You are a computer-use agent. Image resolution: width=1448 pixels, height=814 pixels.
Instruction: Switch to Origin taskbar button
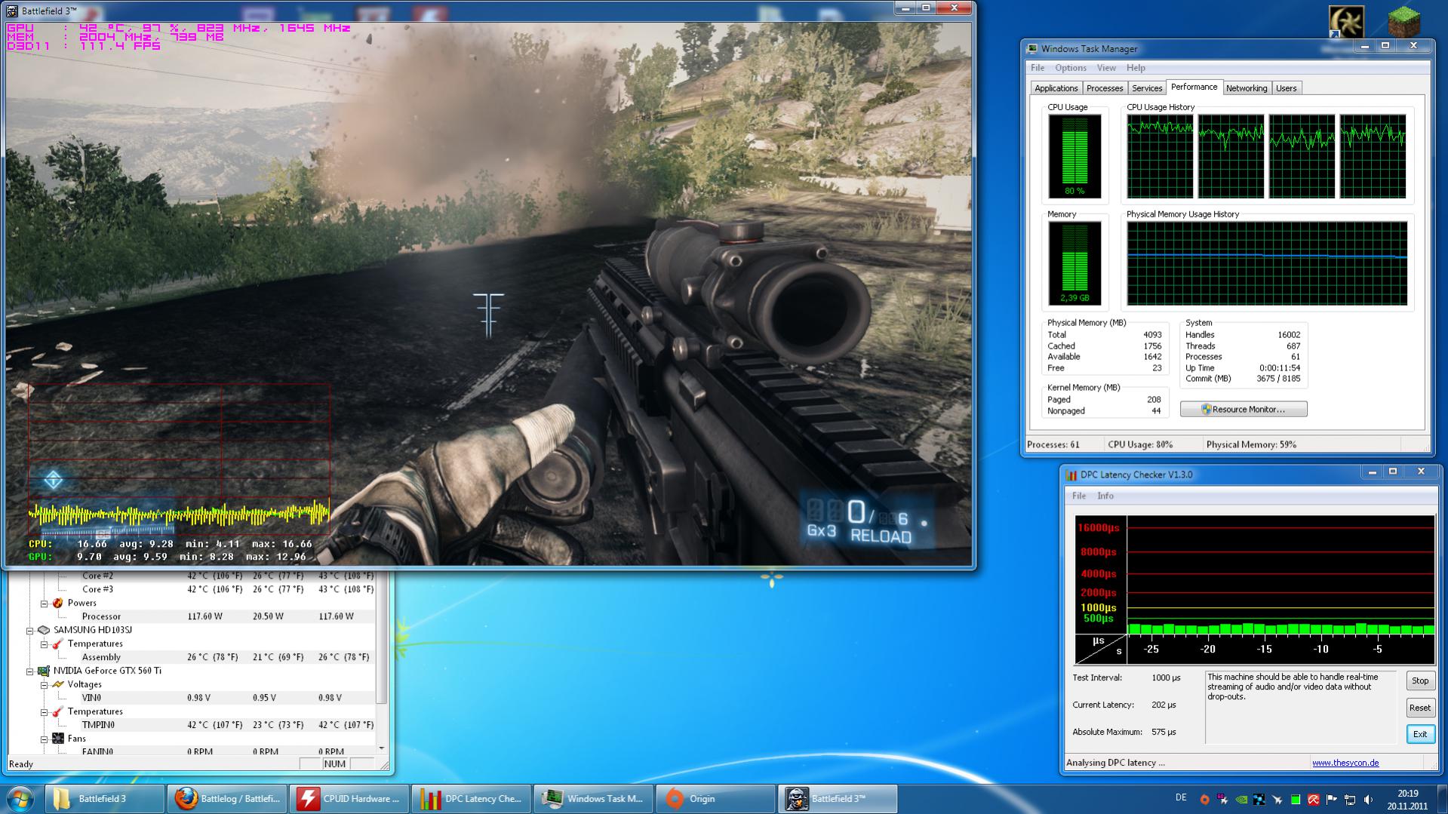[x=716, y=799]
